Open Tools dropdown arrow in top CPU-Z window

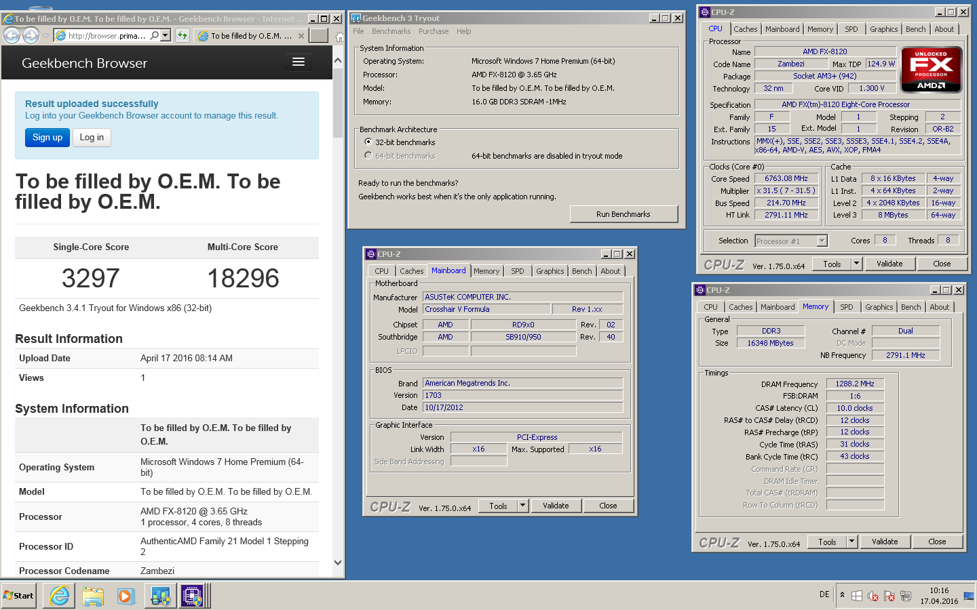(x=856, y=264)
